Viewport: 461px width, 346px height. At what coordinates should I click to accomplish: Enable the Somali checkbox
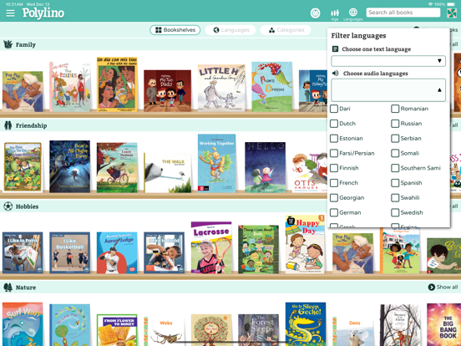[x=395, y=153]
